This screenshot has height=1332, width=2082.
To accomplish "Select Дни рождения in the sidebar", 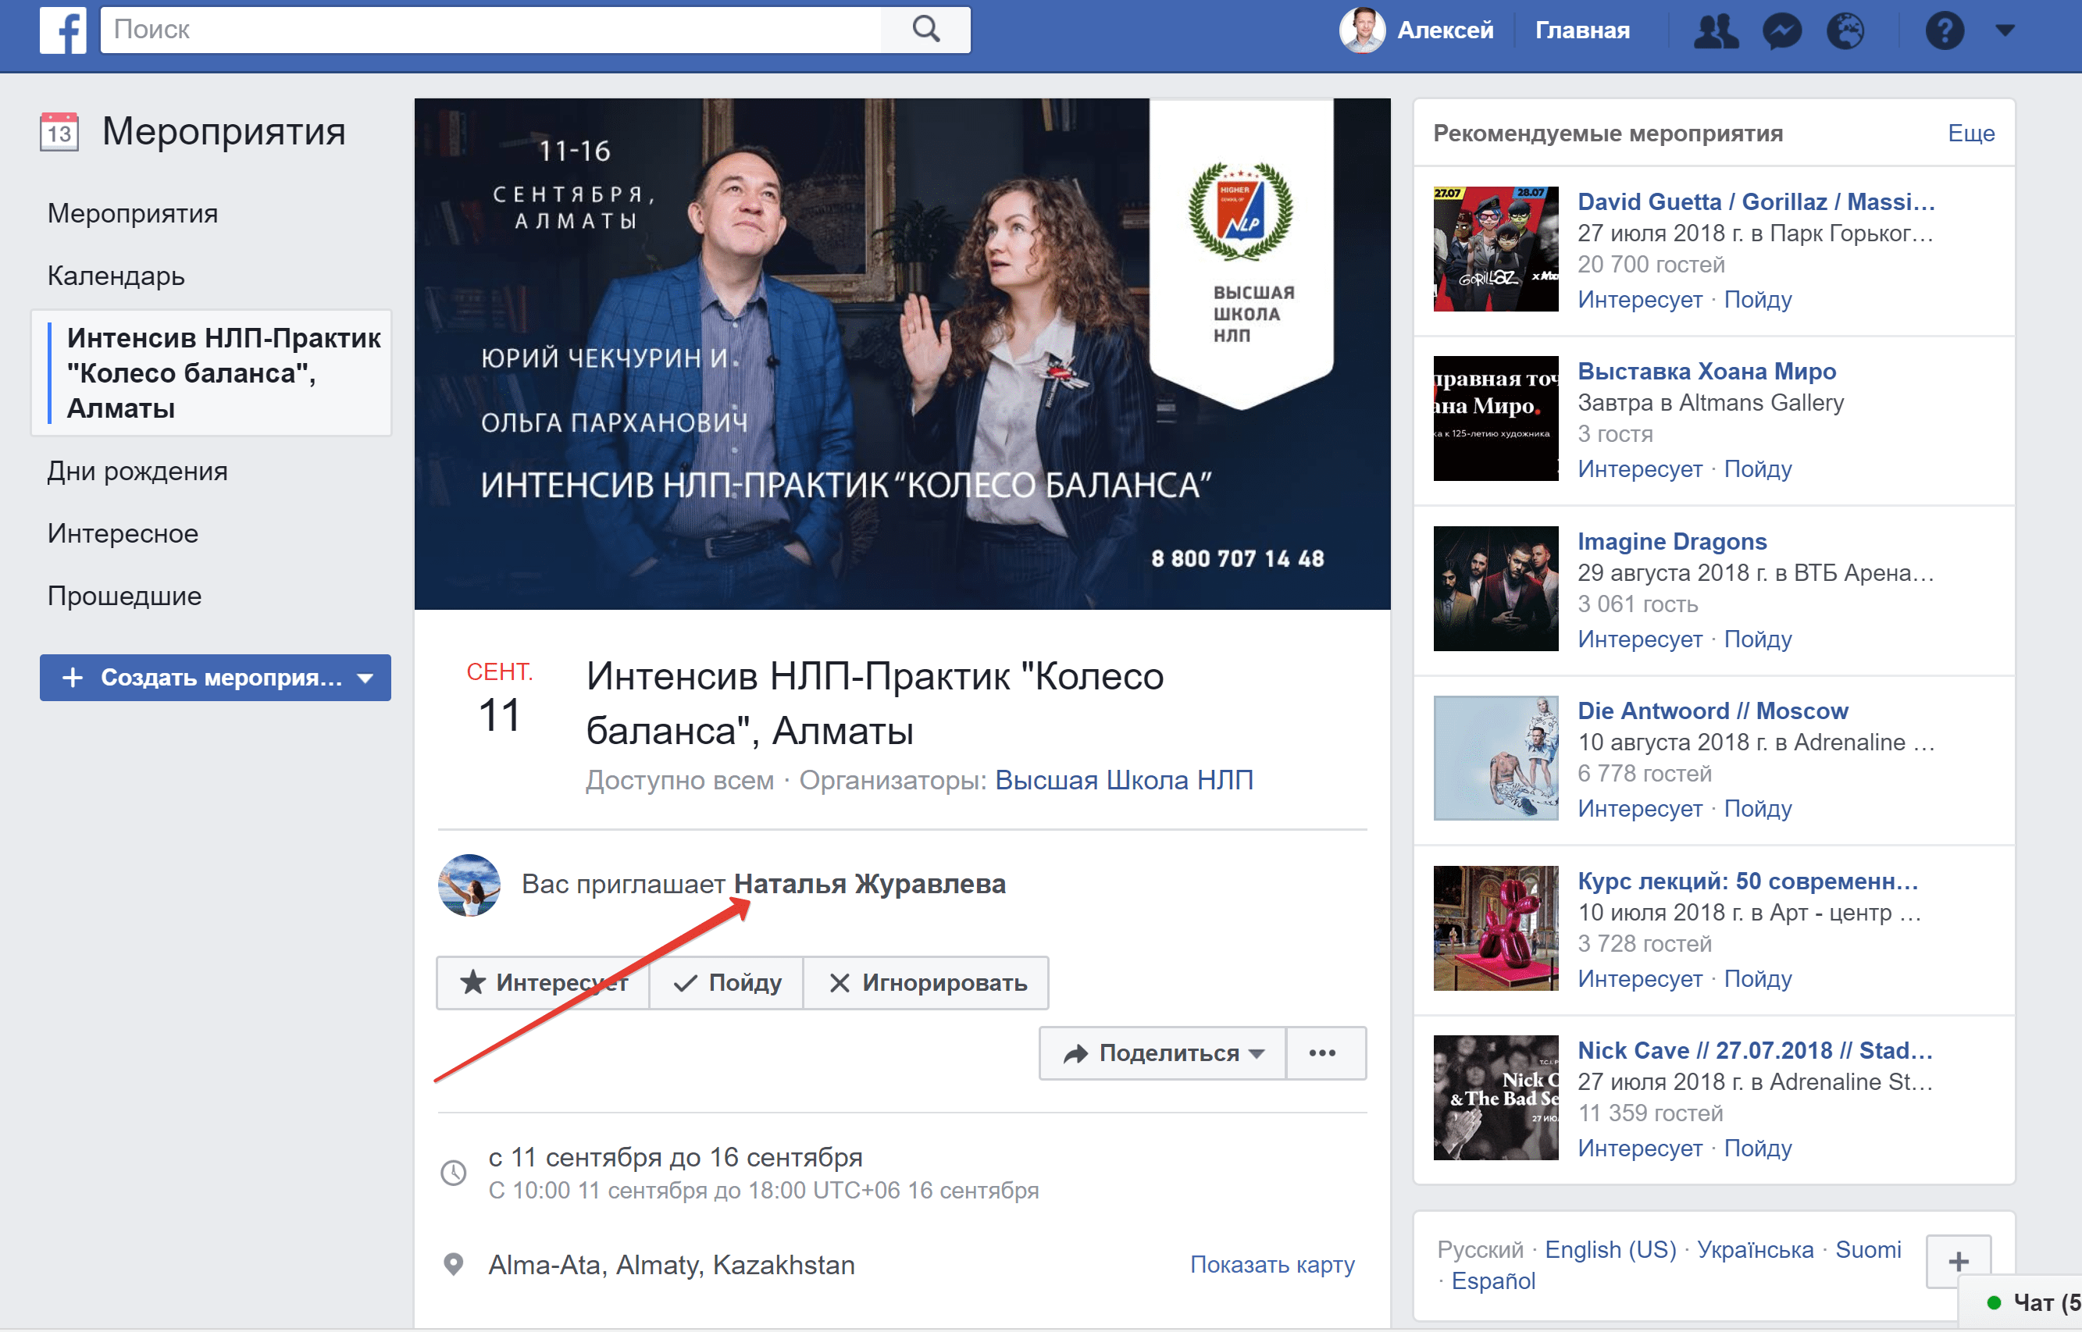I will [x=137, y=472].
